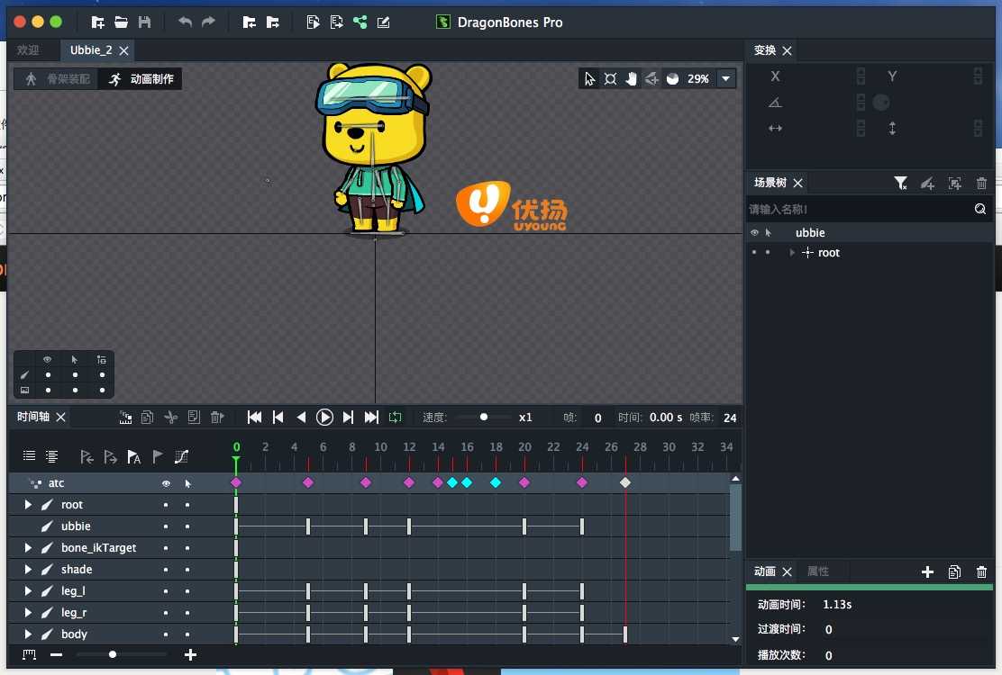Toggle the onion skin sphere icon
Screen dimensions: 1002x675
(x=672, y=78)
